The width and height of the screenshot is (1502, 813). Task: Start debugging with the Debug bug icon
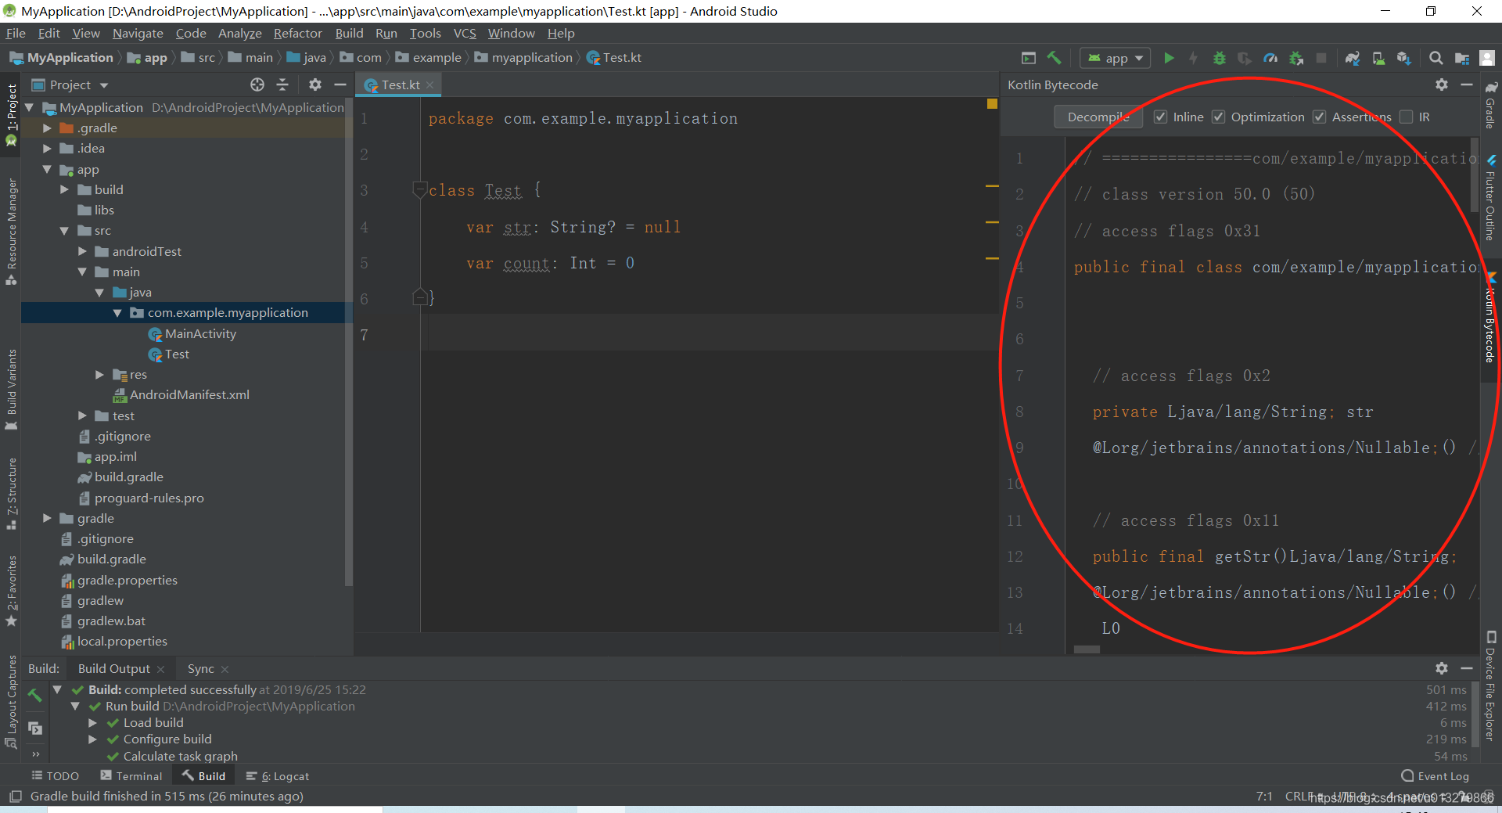(1219, 58)
